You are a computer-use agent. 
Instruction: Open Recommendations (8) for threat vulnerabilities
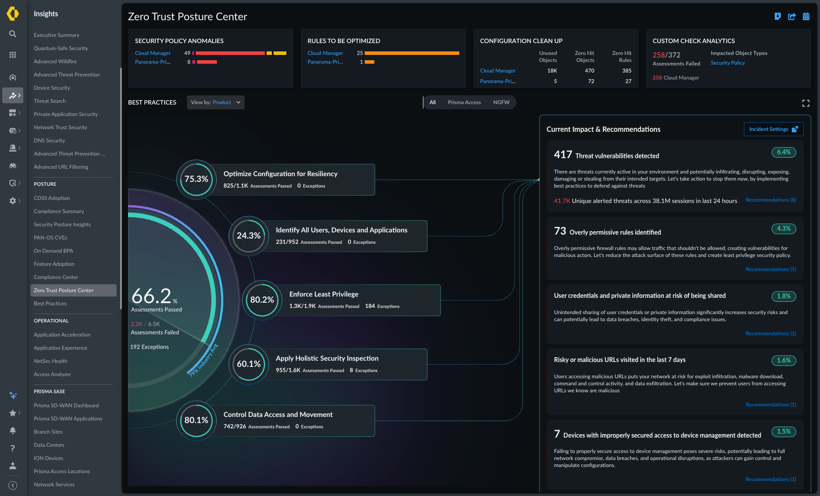tap(771, 200)
